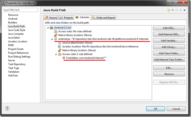
Task: Click the help question mark icon
Action: coord(7,108)
